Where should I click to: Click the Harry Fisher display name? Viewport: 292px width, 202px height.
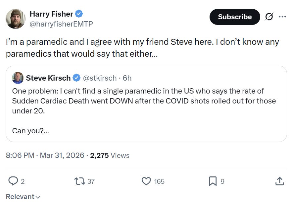coord(51,14)
